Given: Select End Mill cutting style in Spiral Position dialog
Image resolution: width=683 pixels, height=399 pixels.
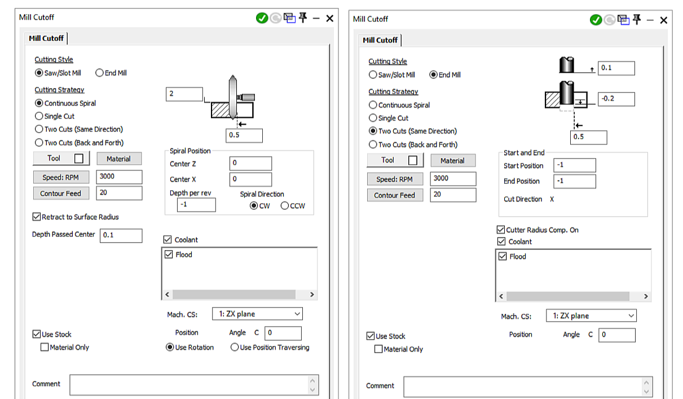Looking at the screenshot, I should 111,73.
